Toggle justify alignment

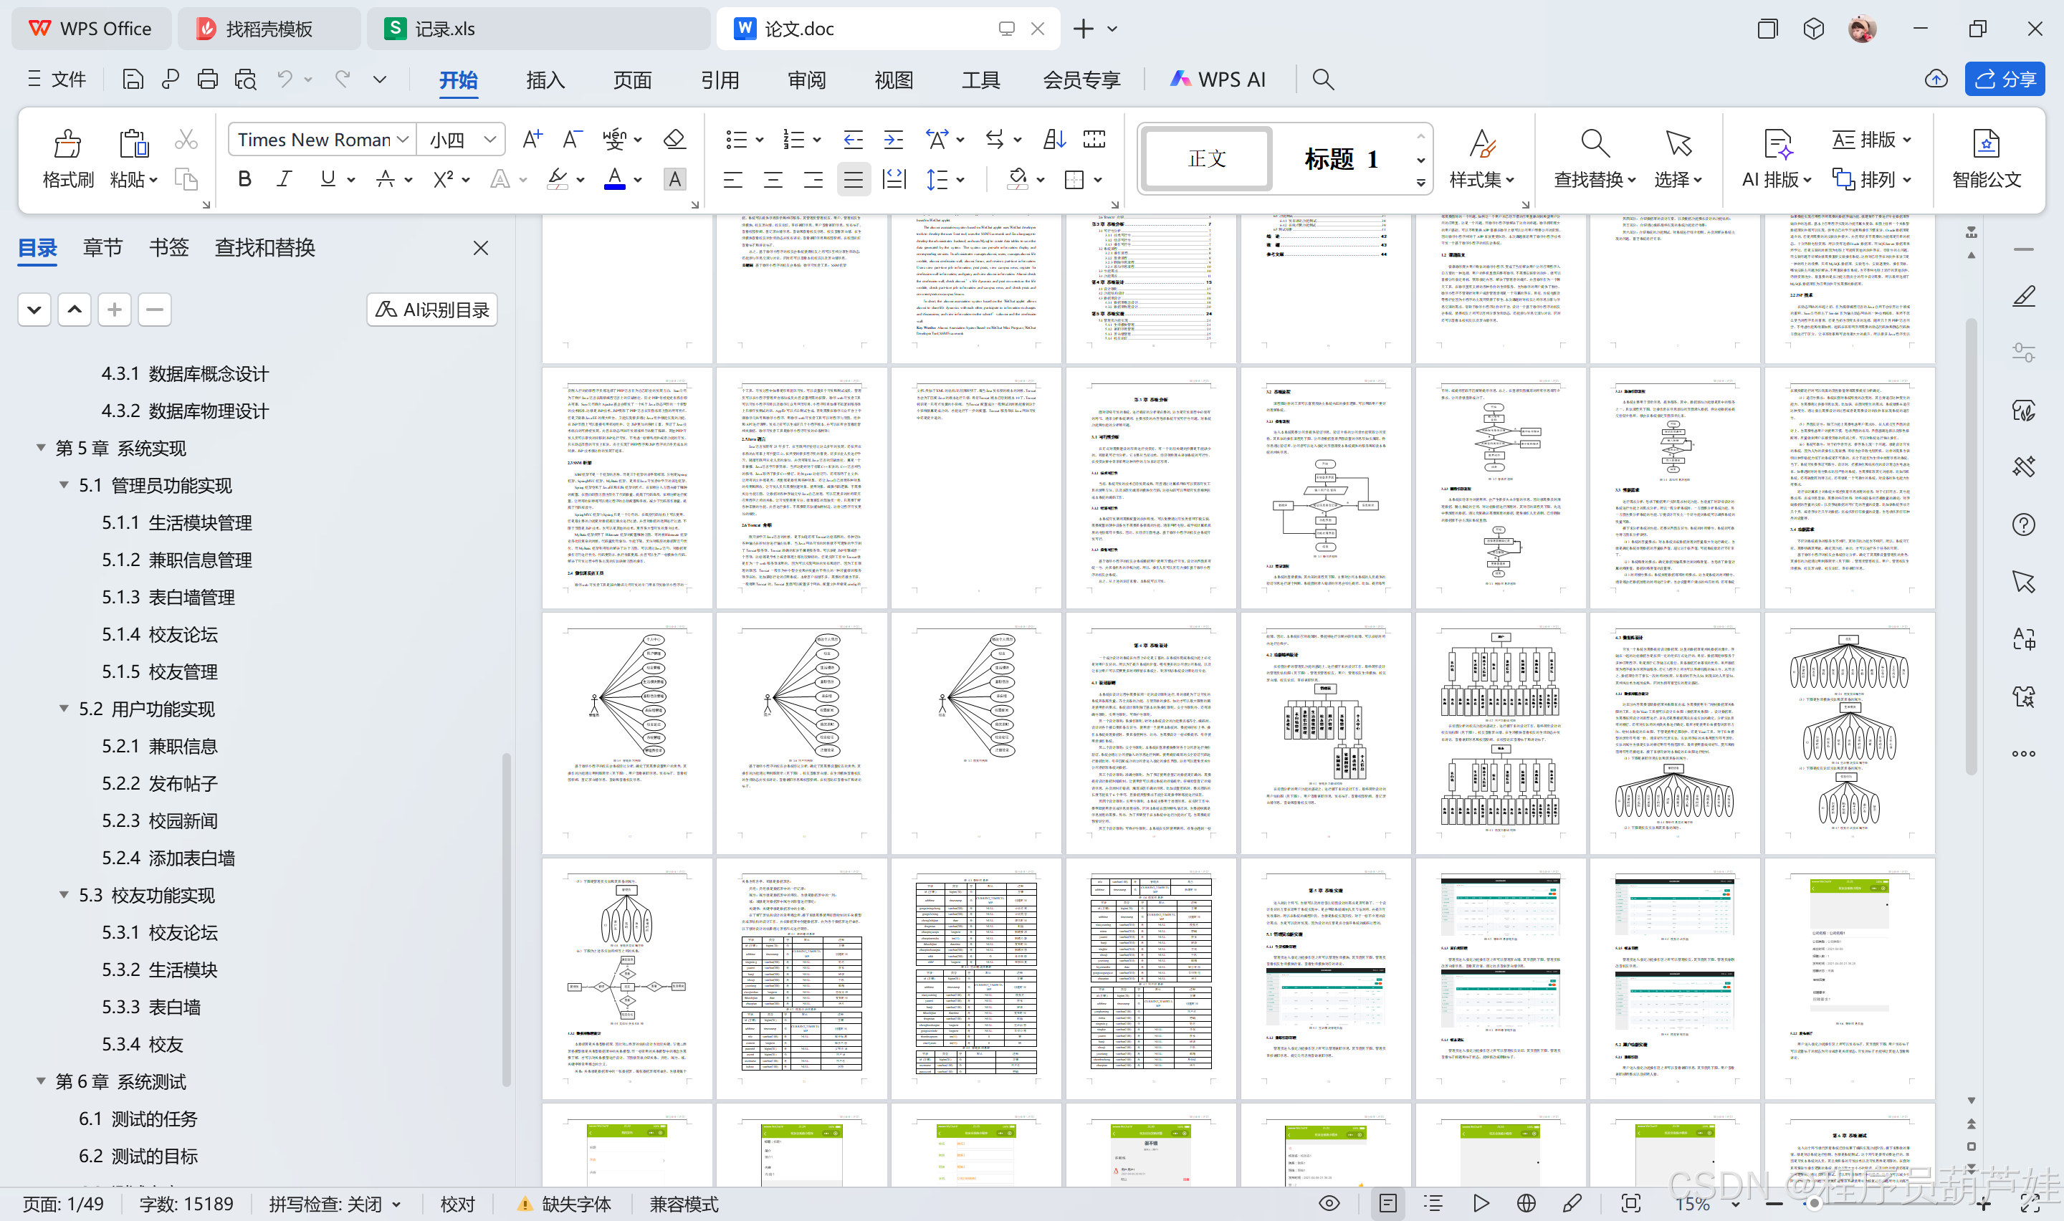[854, 179]
